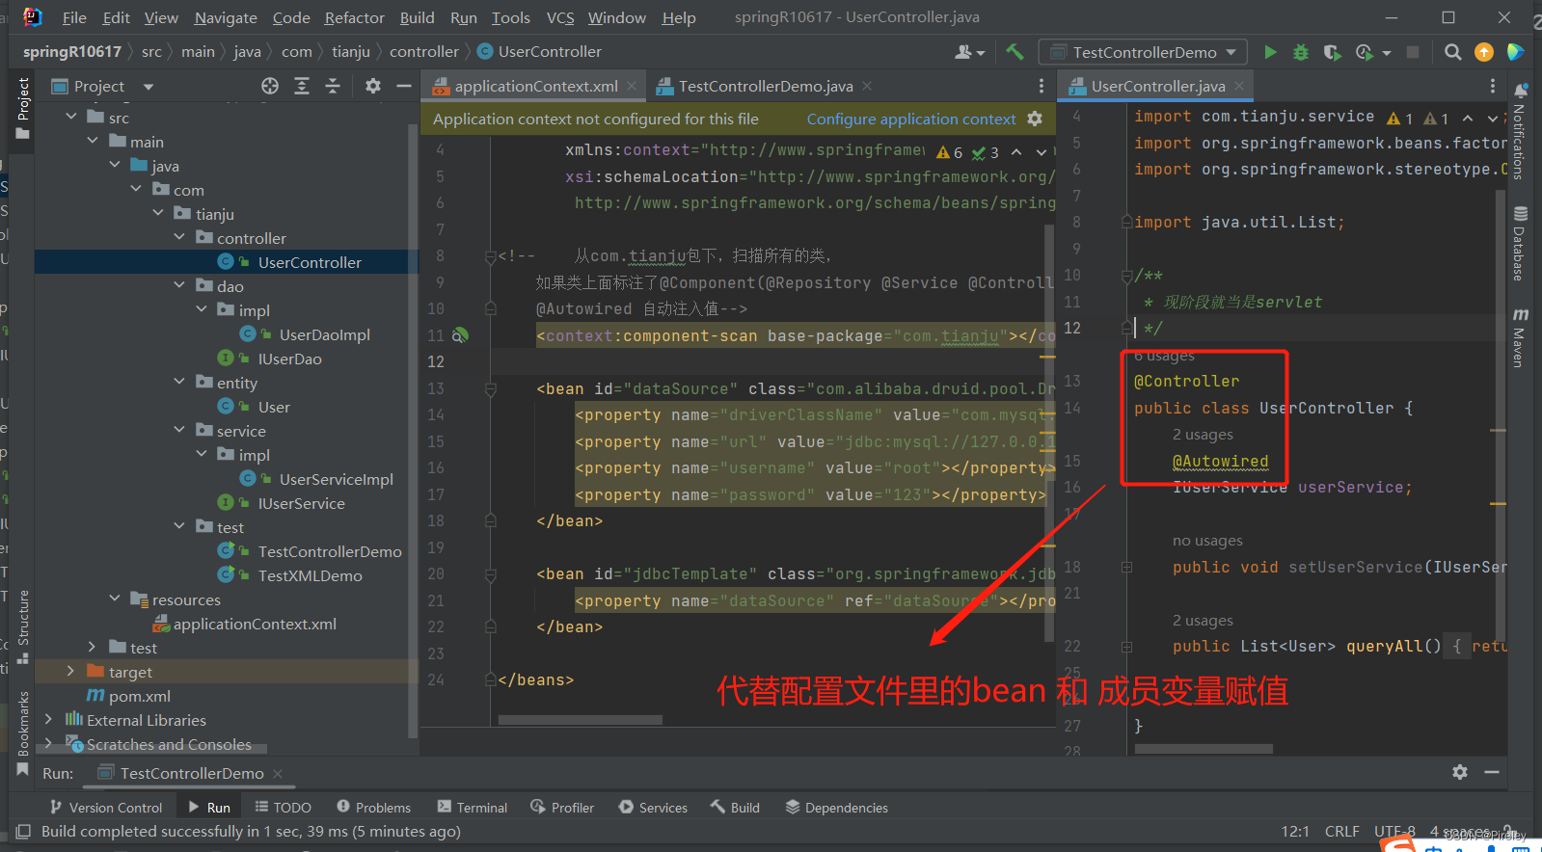1542x852 pixels.
Task: Hide the Project panel with minus icon
Action: [404, 86]
